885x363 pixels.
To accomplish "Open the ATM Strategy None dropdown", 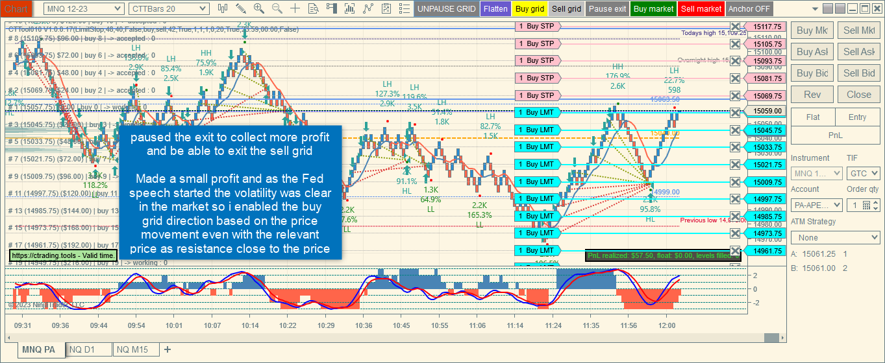I will tap(836, 238).
